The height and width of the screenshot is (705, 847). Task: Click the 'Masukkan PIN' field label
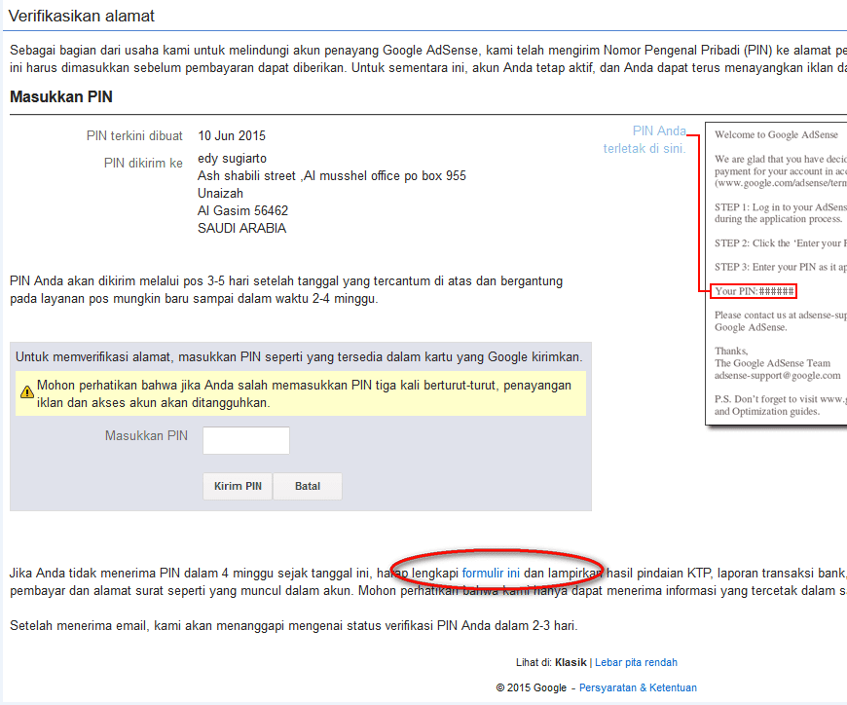click(146, 436)
